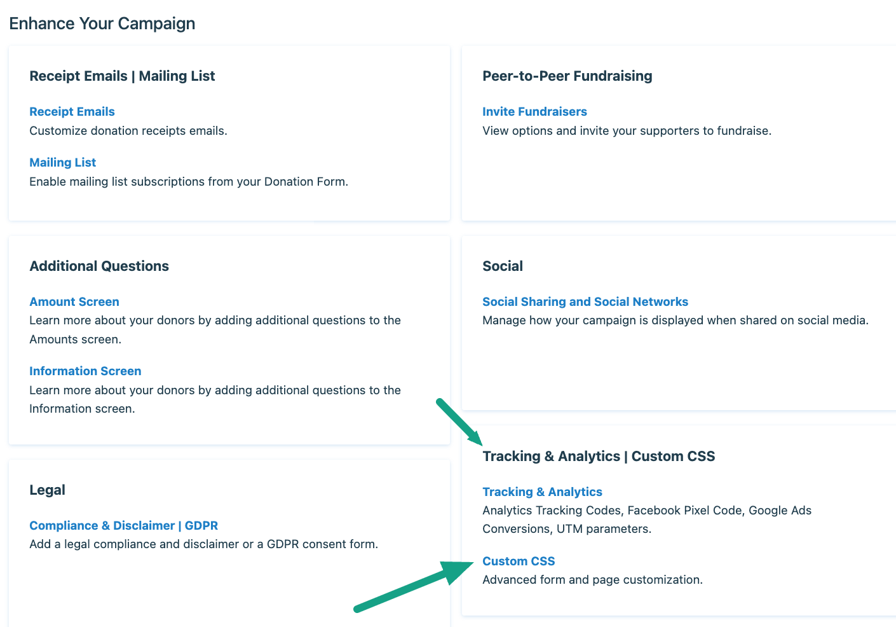Open Social Sharing and Social Networks
The width and height of the screenshot is (896, 627).
coord(585,302)
